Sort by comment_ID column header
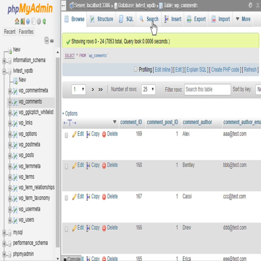 pyautogui.click(x=131, y=122)
